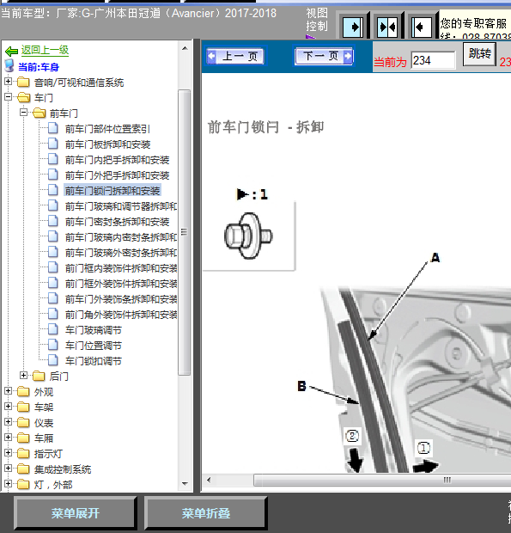Expand the 音响/可视和通信系统 folder
511x533 pixels.
coord(8,82)
